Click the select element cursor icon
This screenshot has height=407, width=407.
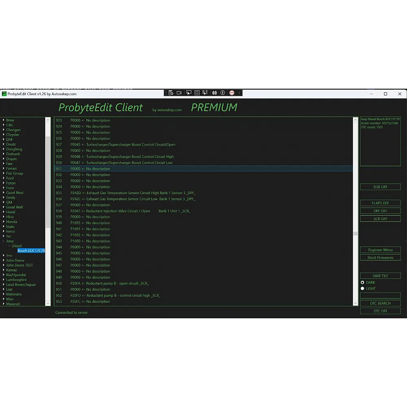coord(188,93)
